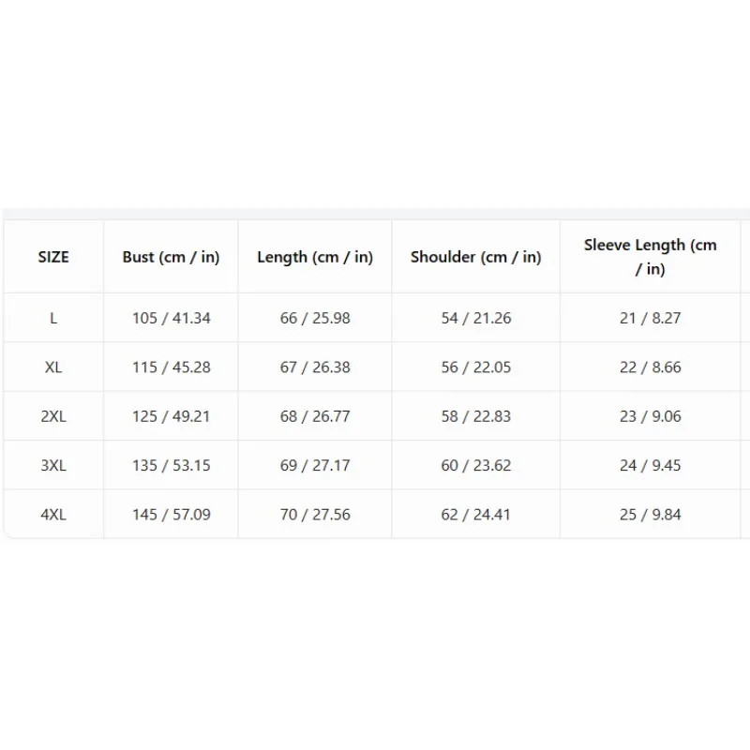Select shoulder value 54 / 21.26
Screen dimensions: 750x750
click(x=476, y=318)
